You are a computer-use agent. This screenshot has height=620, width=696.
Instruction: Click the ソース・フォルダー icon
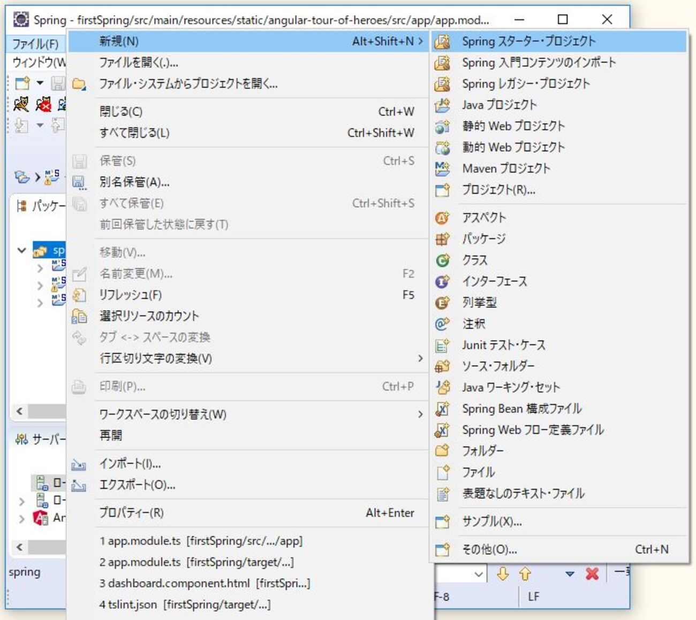pyautogui.click(x=442, y=366)
